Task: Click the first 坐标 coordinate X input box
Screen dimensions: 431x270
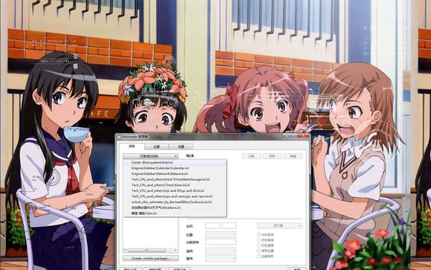Action: pos(213,225)
